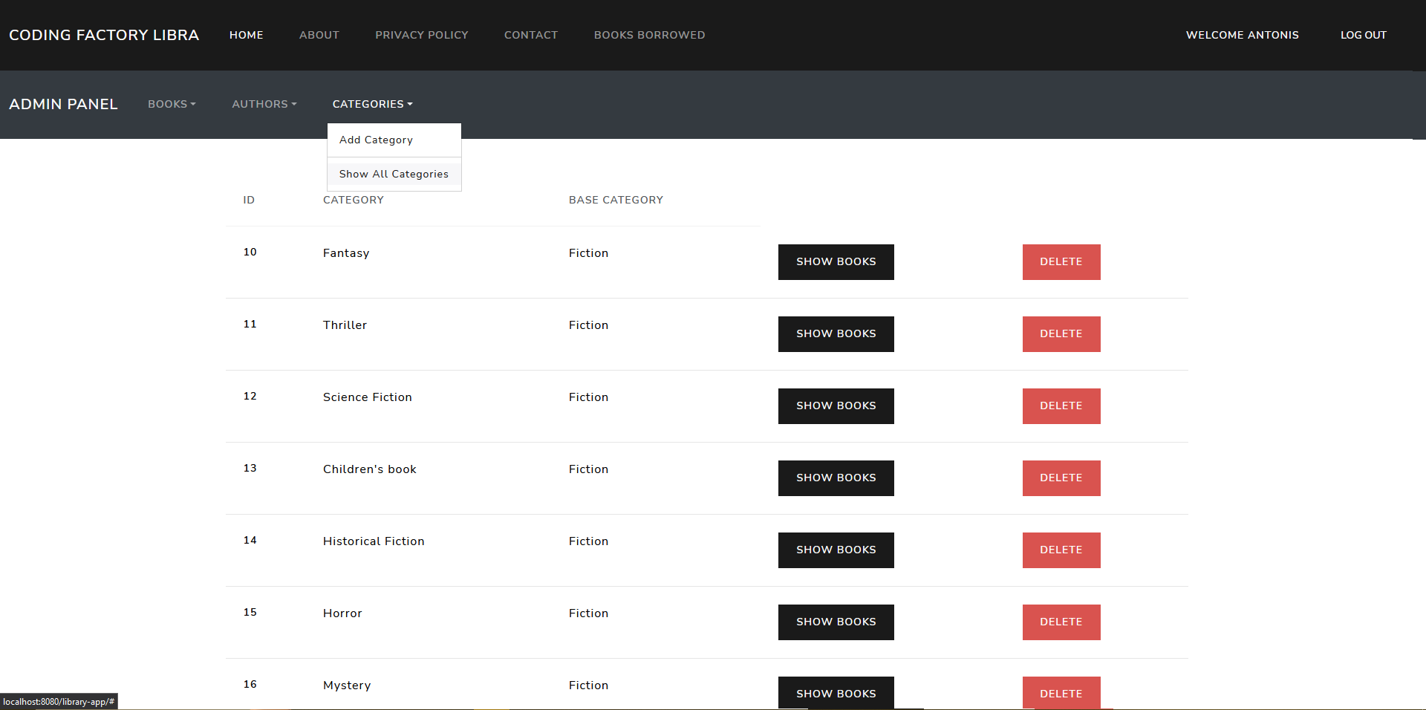
Task: View Books Borrowed page
Action: tap(649, 35)
